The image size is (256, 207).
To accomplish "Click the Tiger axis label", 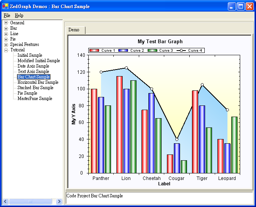I will click(x=202, y=178).
